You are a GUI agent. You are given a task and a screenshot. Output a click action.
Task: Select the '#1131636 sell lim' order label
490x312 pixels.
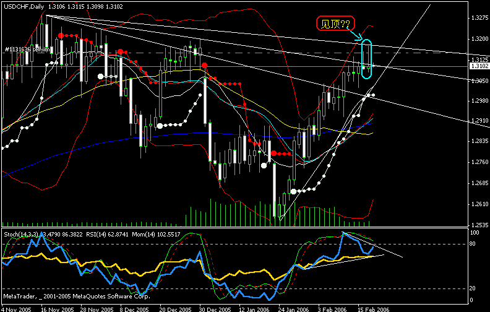pos(27,50)
